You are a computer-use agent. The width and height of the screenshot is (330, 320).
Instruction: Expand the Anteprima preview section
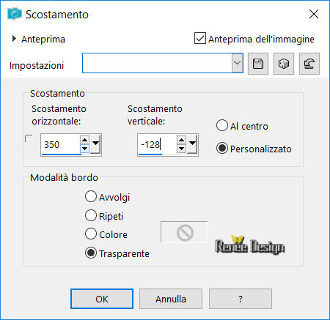(14, 39)
